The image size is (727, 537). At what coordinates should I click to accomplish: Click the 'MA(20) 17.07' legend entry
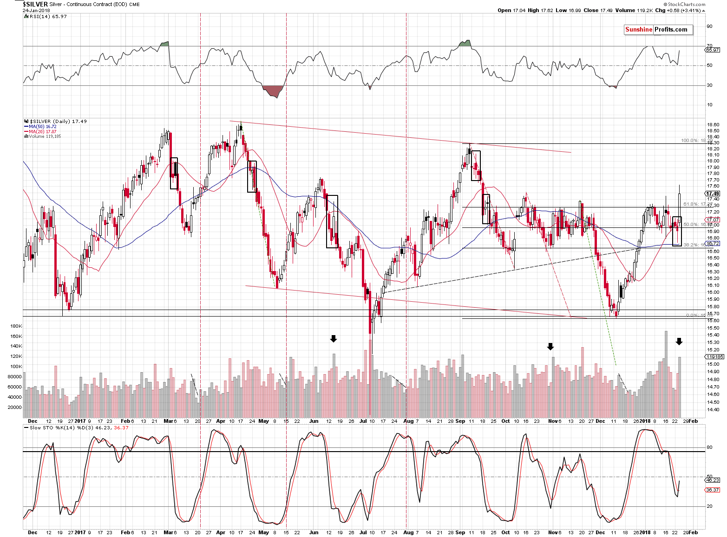(x=43, y=132)
